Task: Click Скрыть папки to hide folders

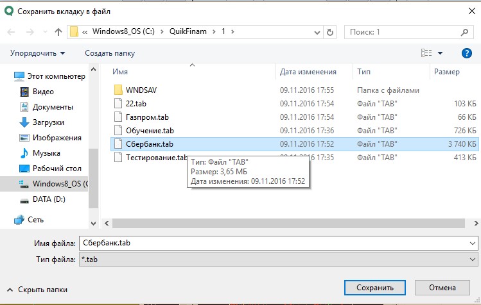Action: [x=39, y=289]
